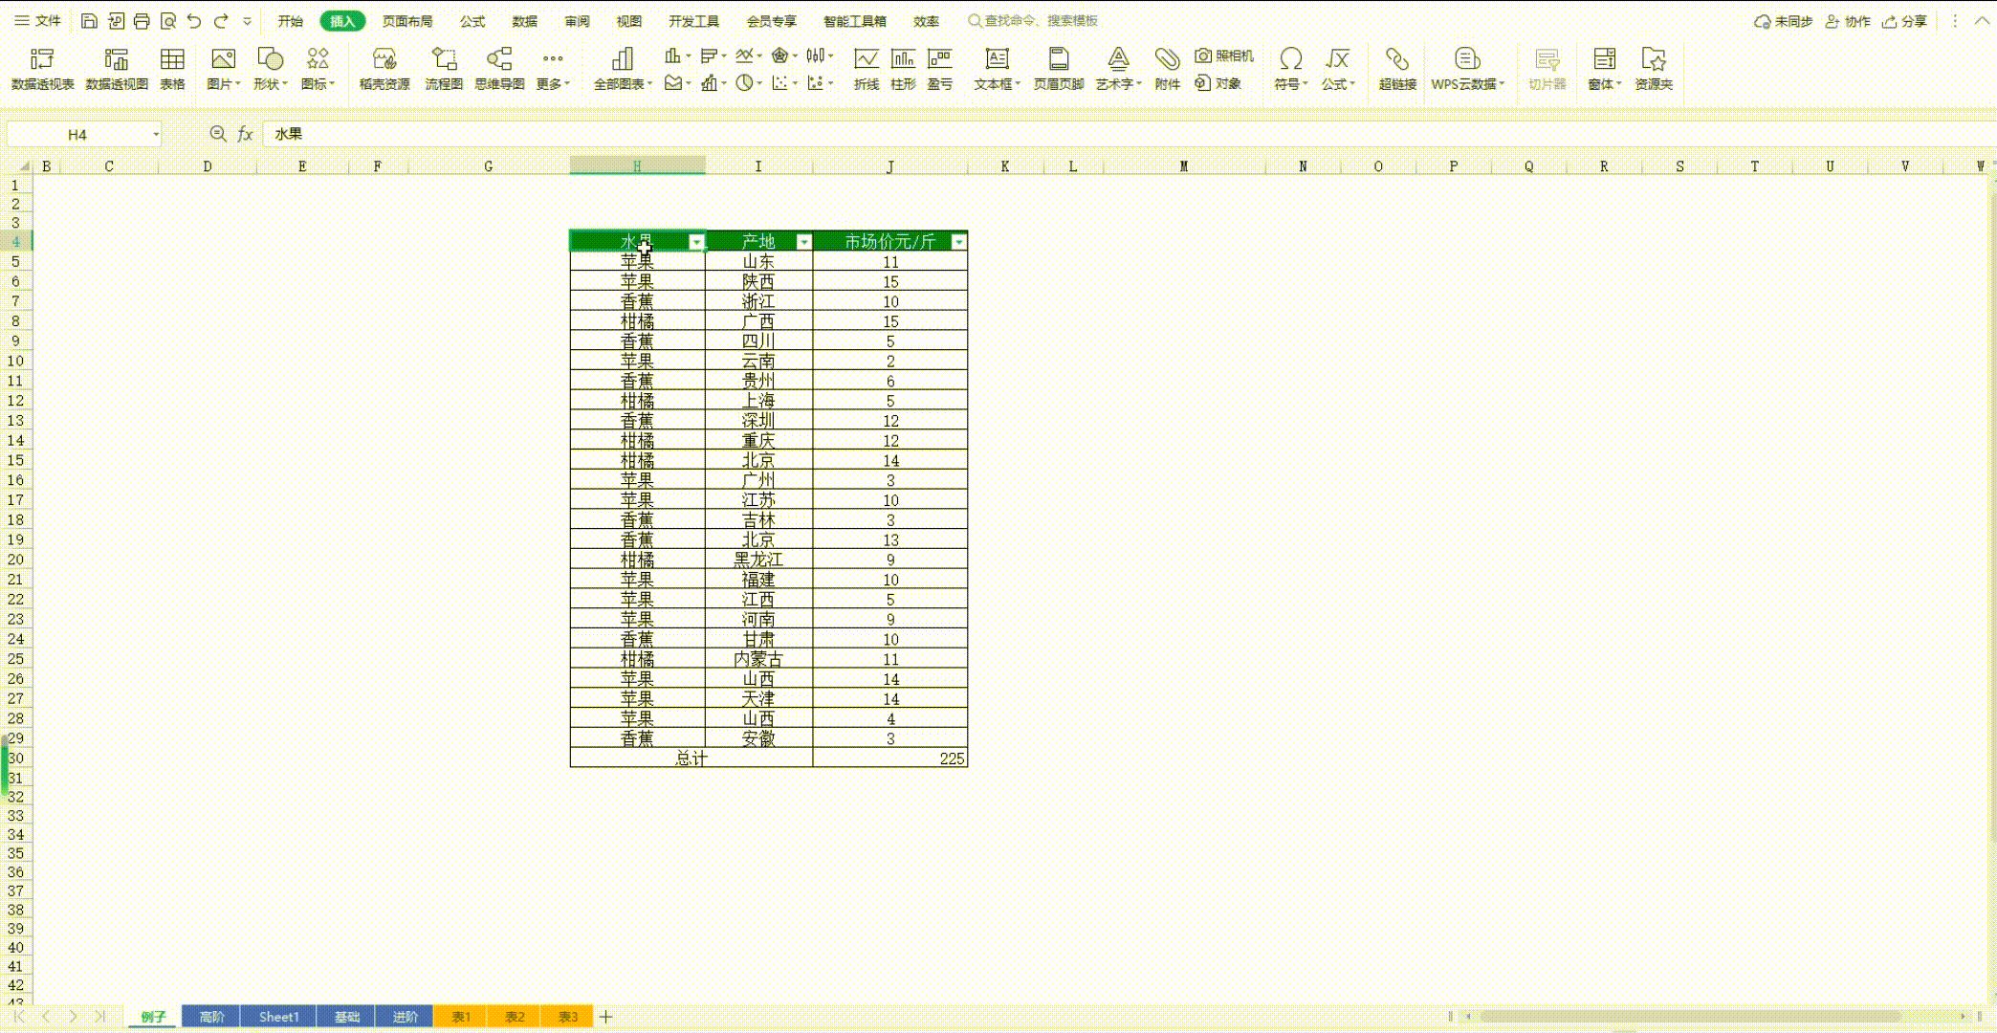Screen dimensions: 1997x1033
Task: Click the horizontal scrollbar at bottom
Action: pos(1689,1016)
